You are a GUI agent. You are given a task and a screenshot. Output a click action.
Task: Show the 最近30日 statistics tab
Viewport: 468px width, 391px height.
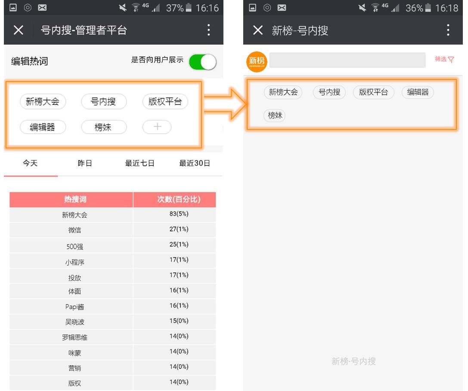point(195,163)
